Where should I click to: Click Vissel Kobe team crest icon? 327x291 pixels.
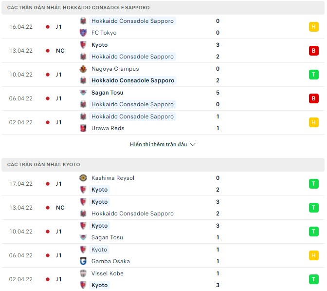(x=83, y=273)
